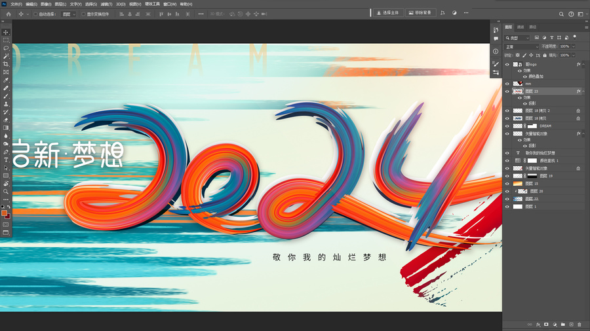Collapse effects of the logo layer
The height and width of the screenshot is (331, 590).
pos(583,65)
